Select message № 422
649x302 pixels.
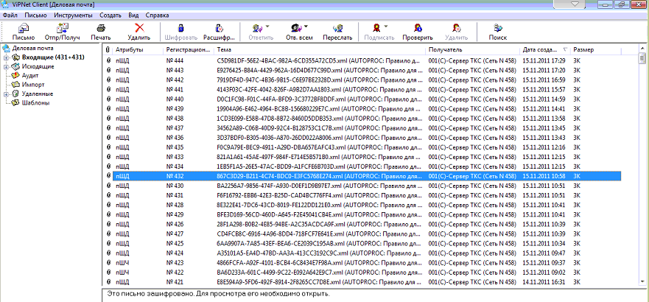click(x=362, y=273)
